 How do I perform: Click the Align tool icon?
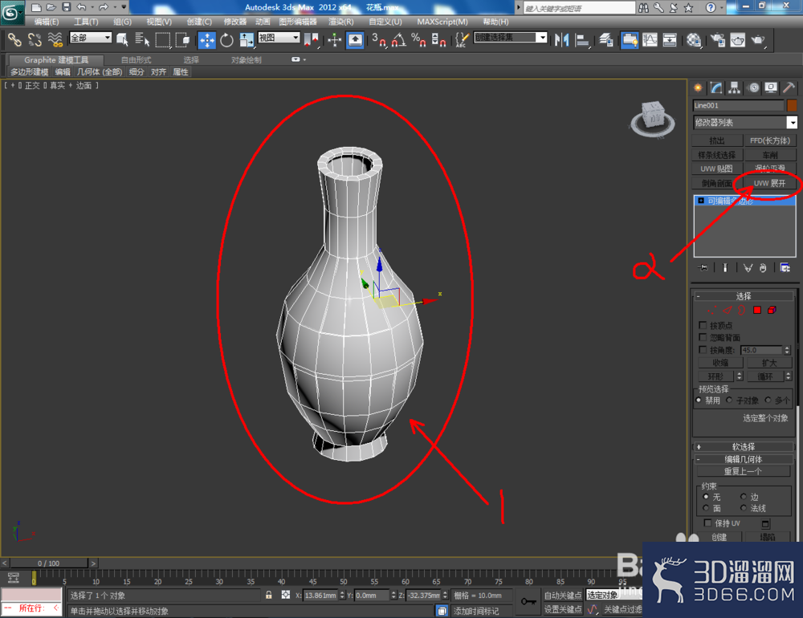[x=581, y=40]
